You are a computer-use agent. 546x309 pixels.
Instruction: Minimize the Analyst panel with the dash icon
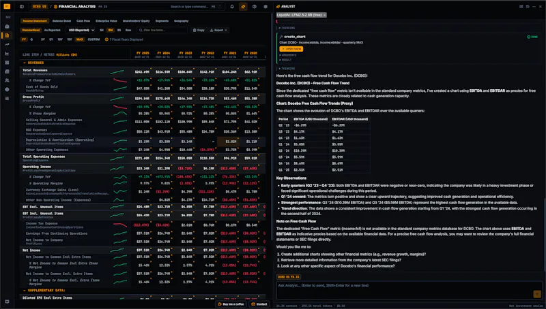(534, 6)
